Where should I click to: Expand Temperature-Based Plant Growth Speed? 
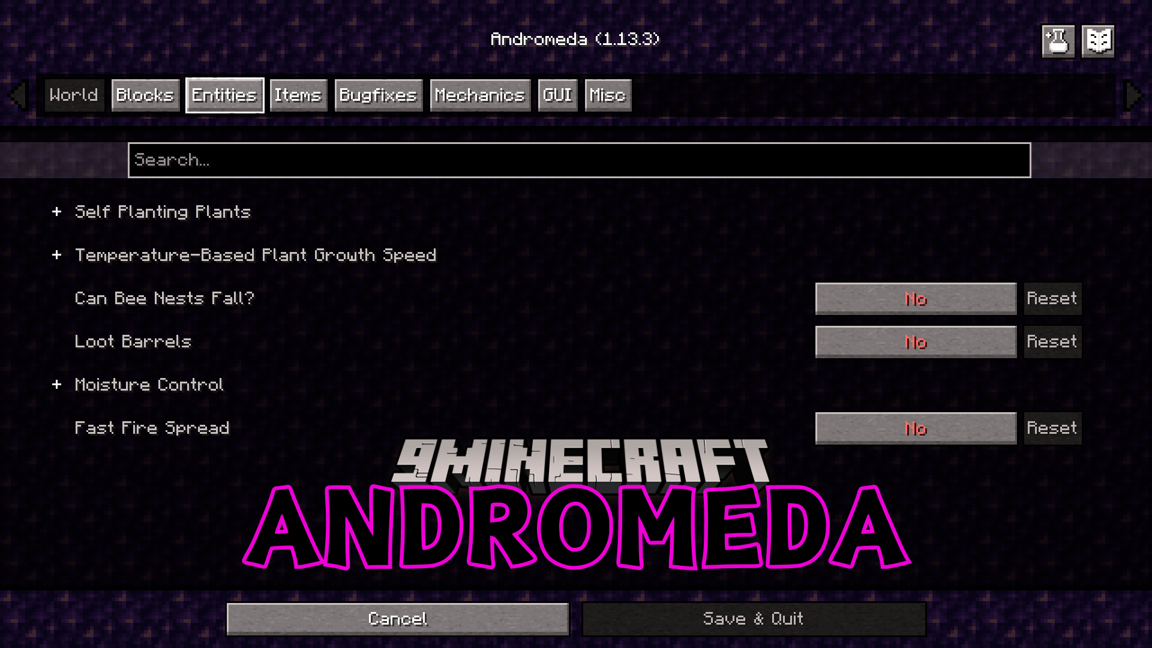click(58, 254)
